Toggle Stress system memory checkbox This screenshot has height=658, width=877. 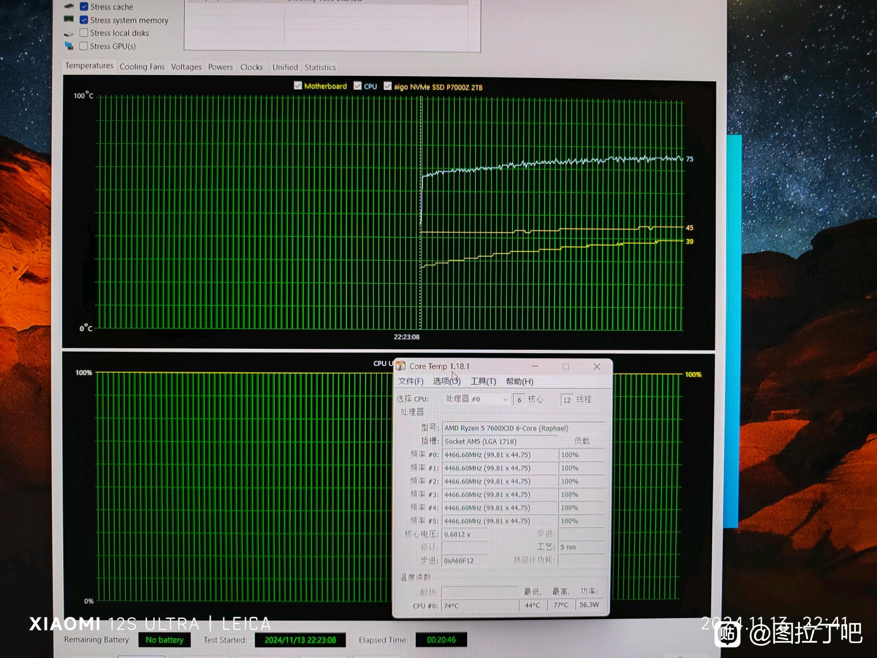click(84, 20)
